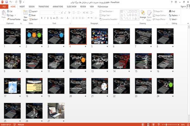Switch to the TRANSITIONS tab
This screenshot has width=190, height=126.
coord(44,7)
